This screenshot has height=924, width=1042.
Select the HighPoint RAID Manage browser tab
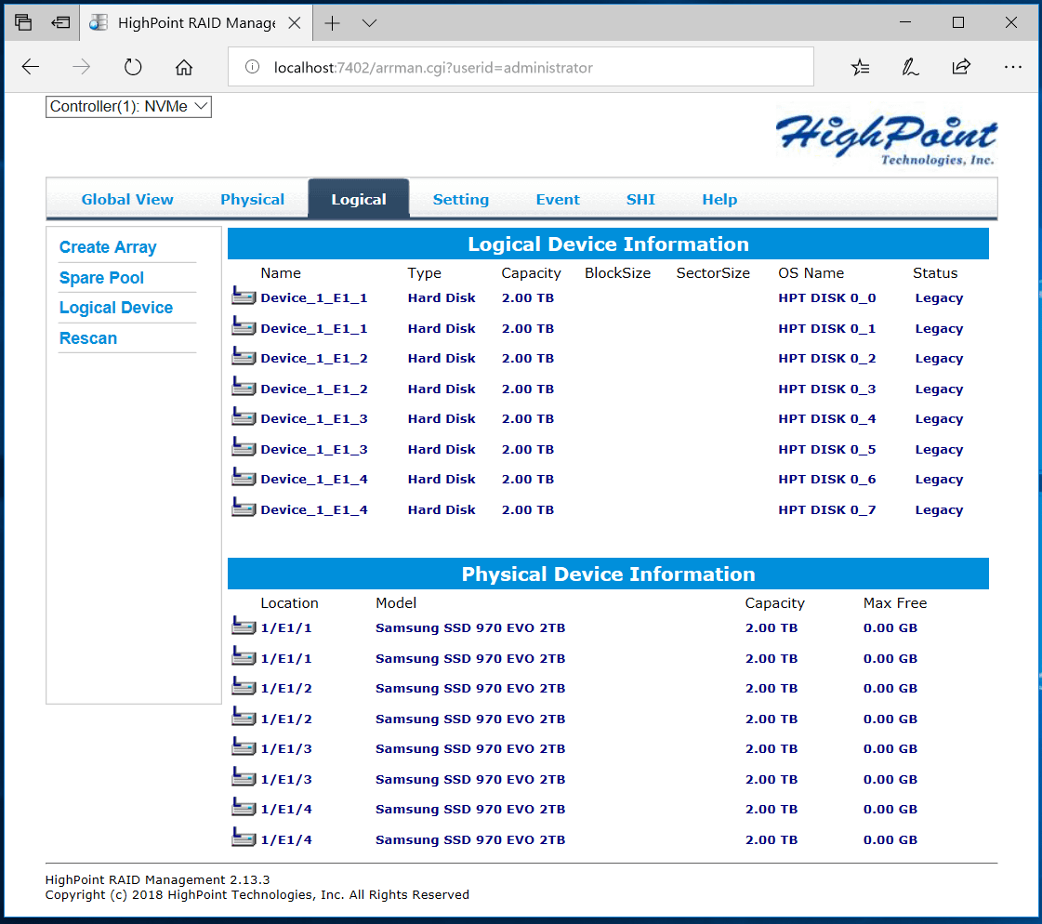point(197,23)
